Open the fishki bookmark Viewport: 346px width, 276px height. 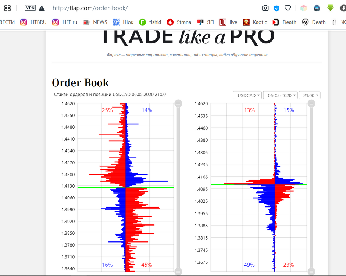(150, 22)
